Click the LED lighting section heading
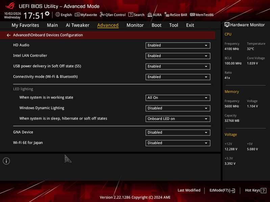Viewport: 270px width, 202px height. (23, 89)
